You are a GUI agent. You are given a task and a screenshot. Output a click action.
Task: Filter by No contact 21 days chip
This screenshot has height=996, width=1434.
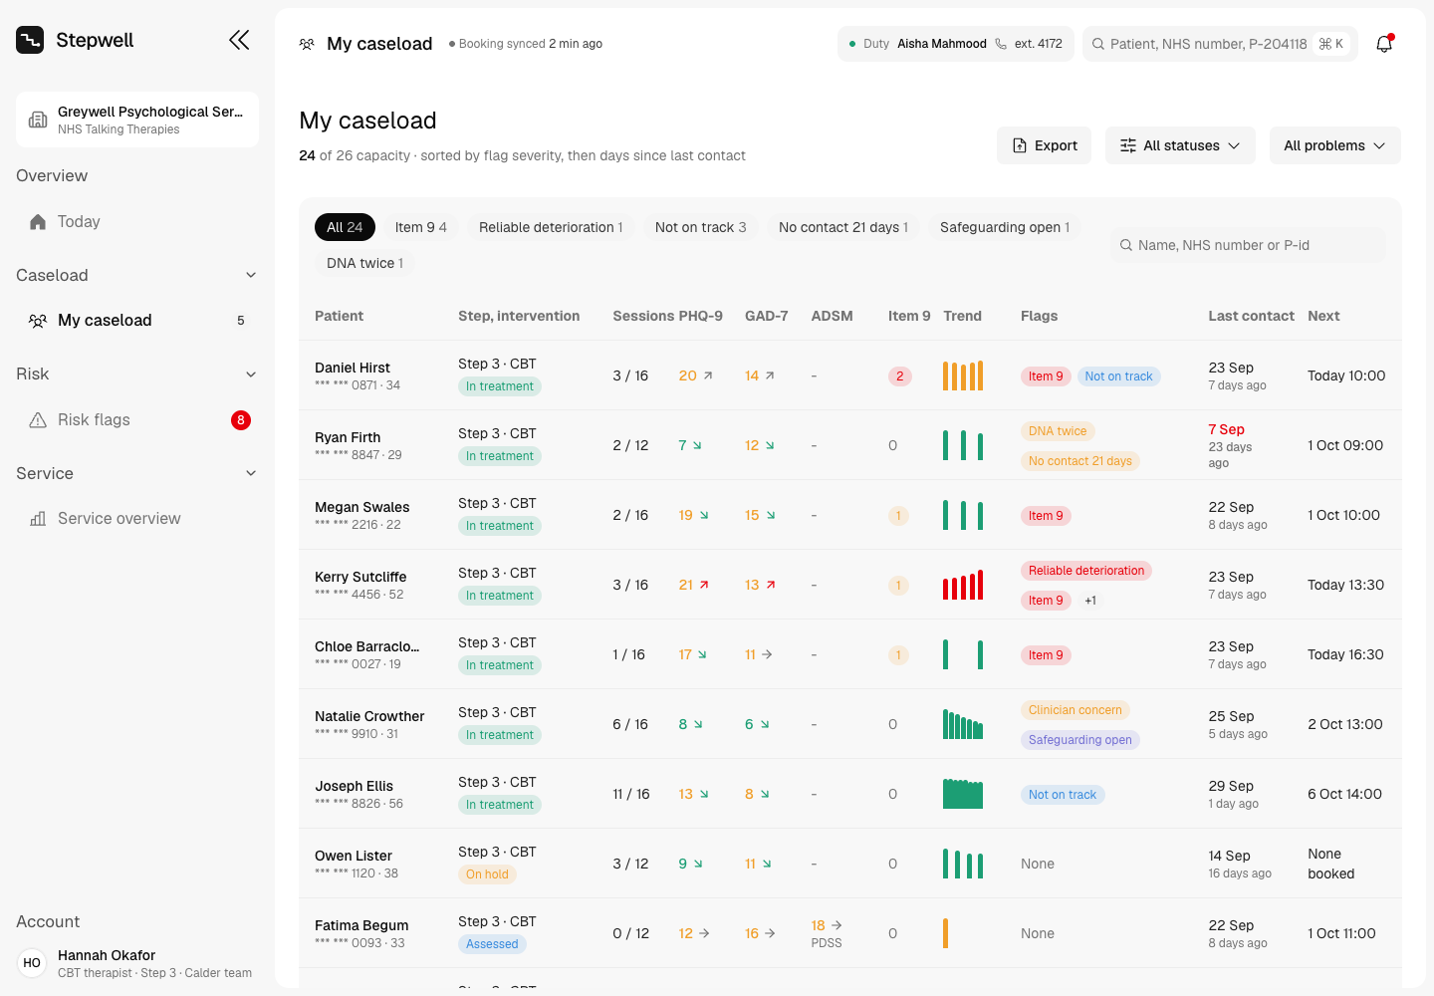843,227
